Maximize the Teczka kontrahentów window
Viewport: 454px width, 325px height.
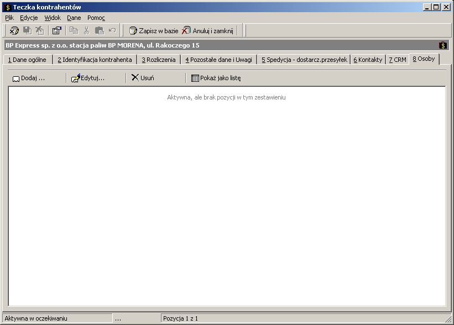pyautogui.click(x=436, y=7)
